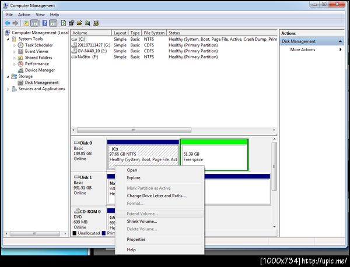Open the File menu
The width and height of the screenshot is (350, 267).
pos(9,15)
